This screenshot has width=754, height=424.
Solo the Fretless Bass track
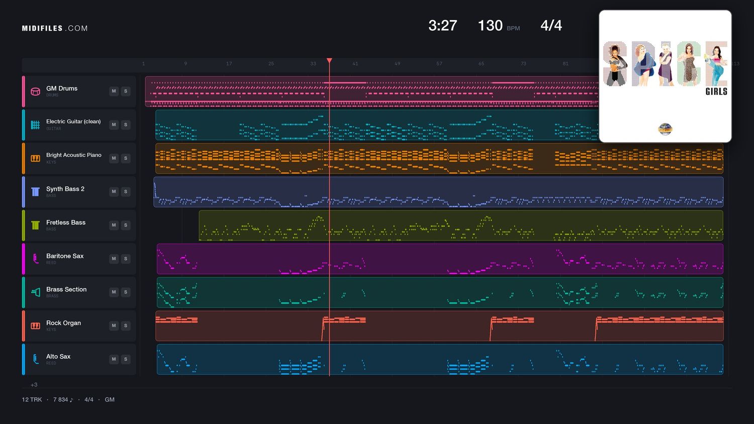pos(126,225)
